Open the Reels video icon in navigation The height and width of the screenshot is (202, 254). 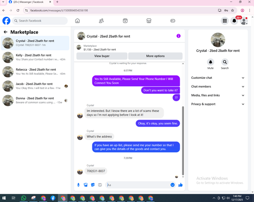tap(125, 21)
